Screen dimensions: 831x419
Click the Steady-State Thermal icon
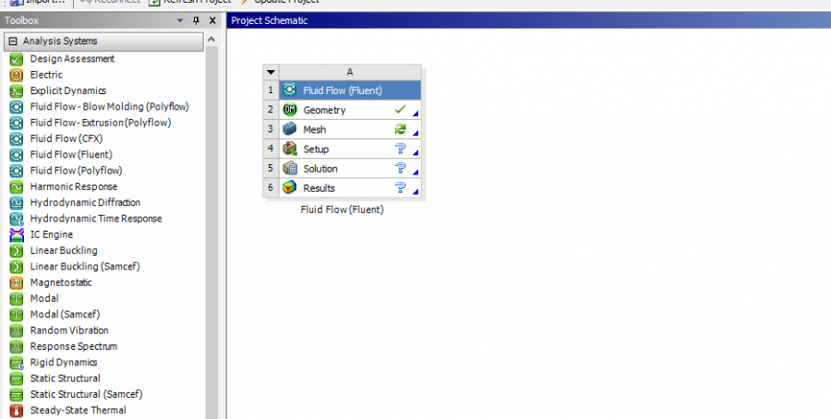click(17, 411)
